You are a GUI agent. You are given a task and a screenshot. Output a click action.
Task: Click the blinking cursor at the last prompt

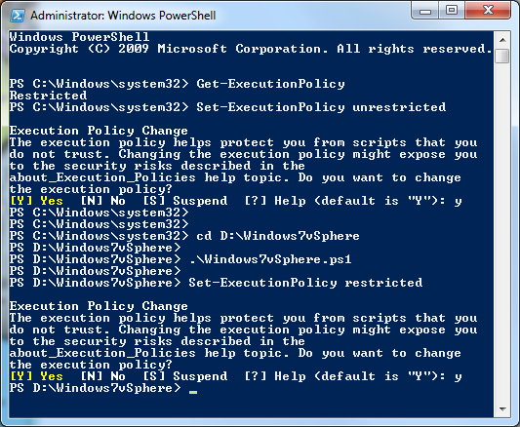[193, 392]
